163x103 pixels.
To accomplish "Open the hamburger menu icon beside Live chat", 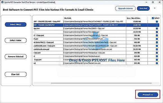I will coord(155,8).
